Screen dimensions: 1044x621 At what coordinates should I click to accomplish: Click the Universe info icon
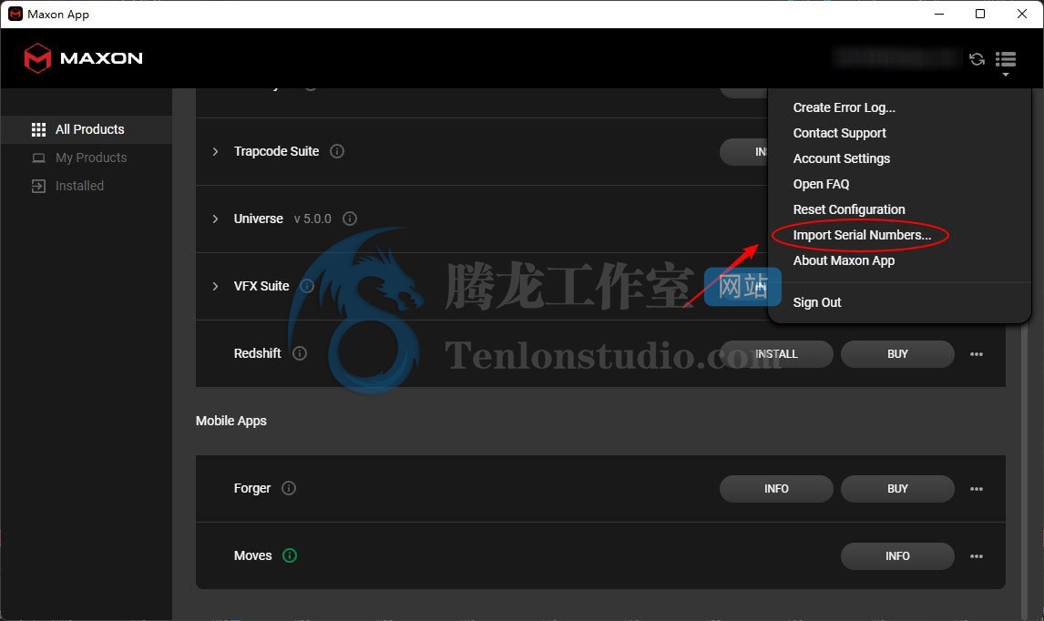click(350, 219)
